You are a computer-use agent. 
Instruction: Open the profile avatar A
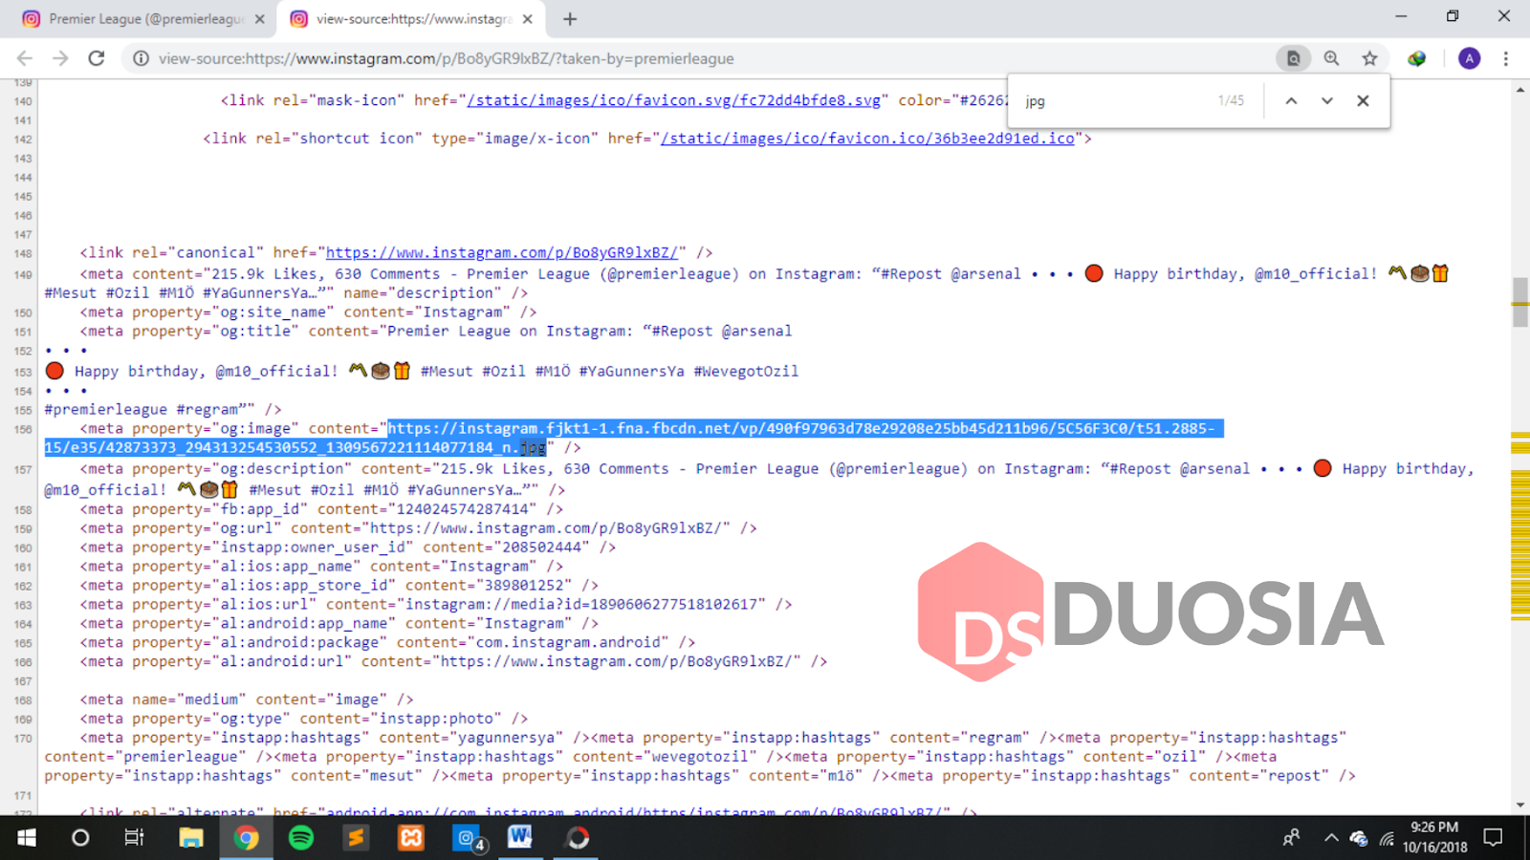click(x=1469, y=58)
